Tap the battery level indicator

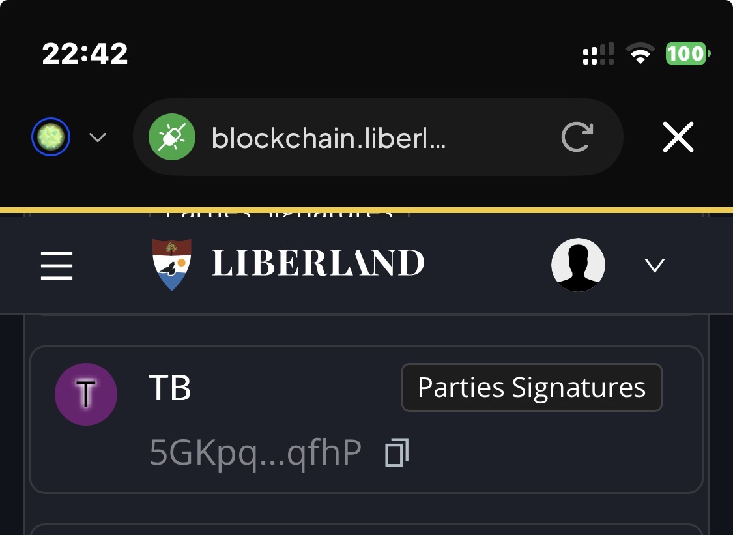pyautogui.click(x=687, y=53)
